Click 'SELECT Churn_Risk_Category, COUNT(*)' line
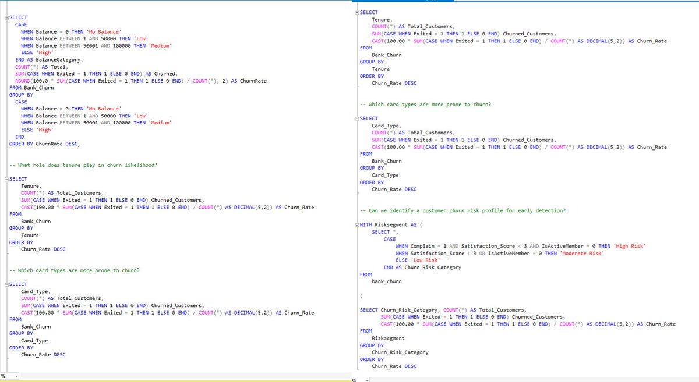Viewport: 699px width, 382px height. [x=443, y=310]
